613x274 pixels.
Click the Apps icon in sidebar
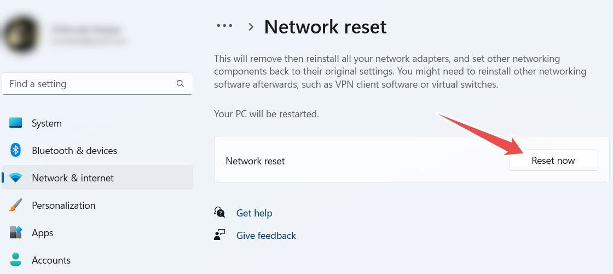pos(16,232)
